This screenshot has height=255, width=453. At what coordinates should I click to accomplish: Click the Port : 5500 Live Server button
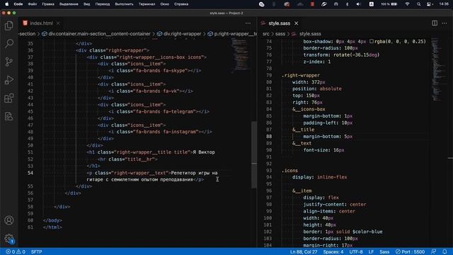pyautogui.click(x=410, y=252)
